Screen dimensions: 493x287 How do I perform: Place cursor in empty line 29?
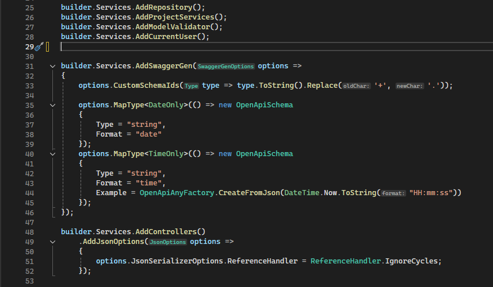(277, 46)
